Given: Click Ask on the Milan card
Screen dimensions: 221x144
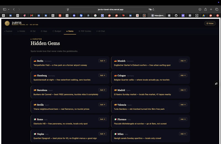Looking at the screenshot, I should coord(183,134).
